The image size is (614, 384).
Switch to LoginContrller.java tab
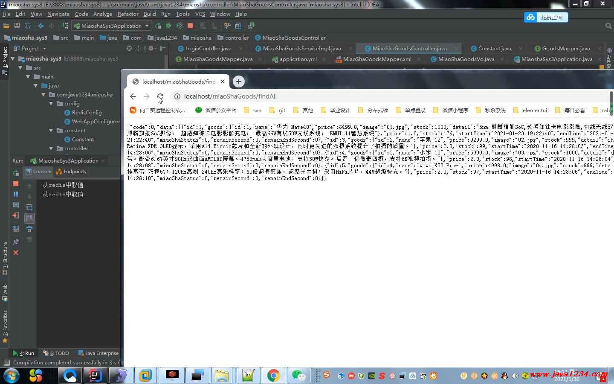(x=209, y=48)
